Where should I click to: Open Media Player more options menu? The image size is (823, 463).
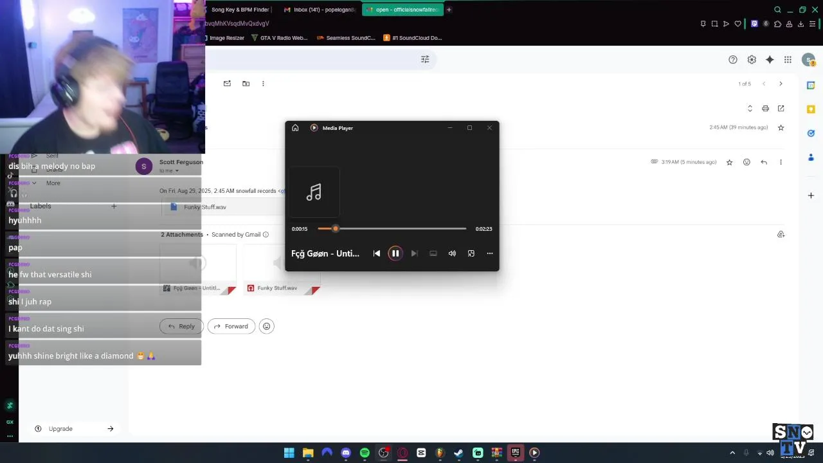[x=490, y=253]
